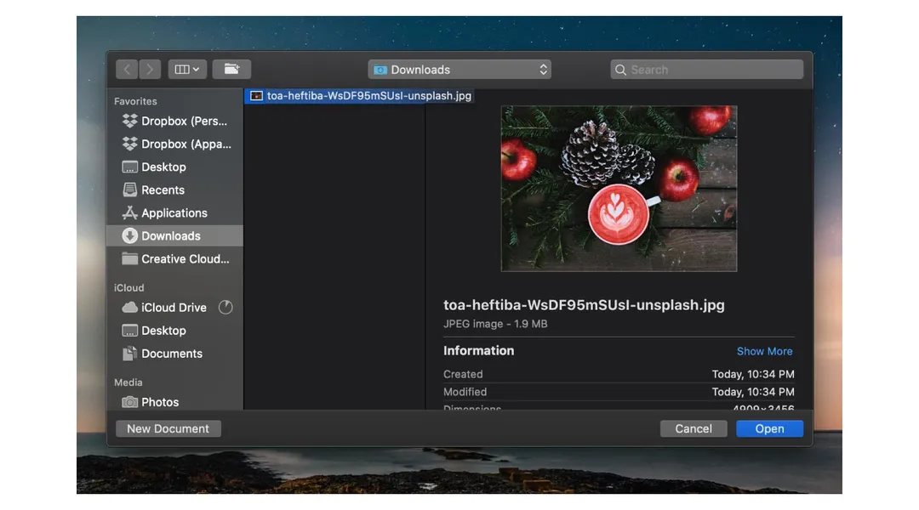Click the Applications A-shaped icon

coord(129,212)
